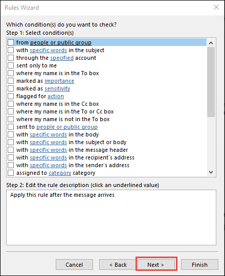The height and width of the screenshot is (276, 225).
Task: Click the conditions list scrollbar thumb
Action: pyautogui.click(x=211, y=82)
